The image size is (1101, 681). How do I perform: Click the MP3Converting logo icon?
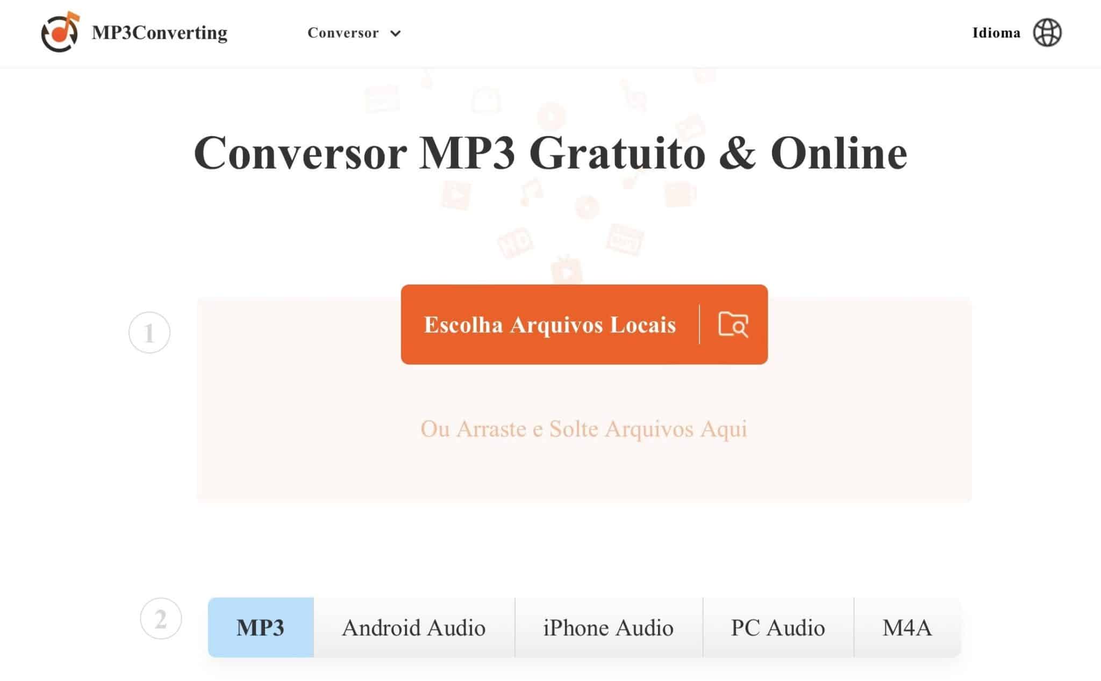(x=58, y=32)
